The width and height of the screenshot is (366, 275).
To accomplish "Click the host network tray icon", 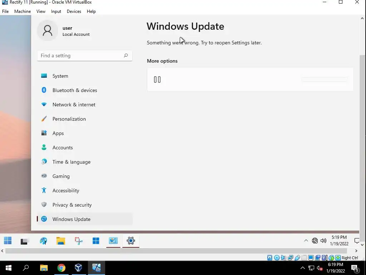I will click(311, 268).
